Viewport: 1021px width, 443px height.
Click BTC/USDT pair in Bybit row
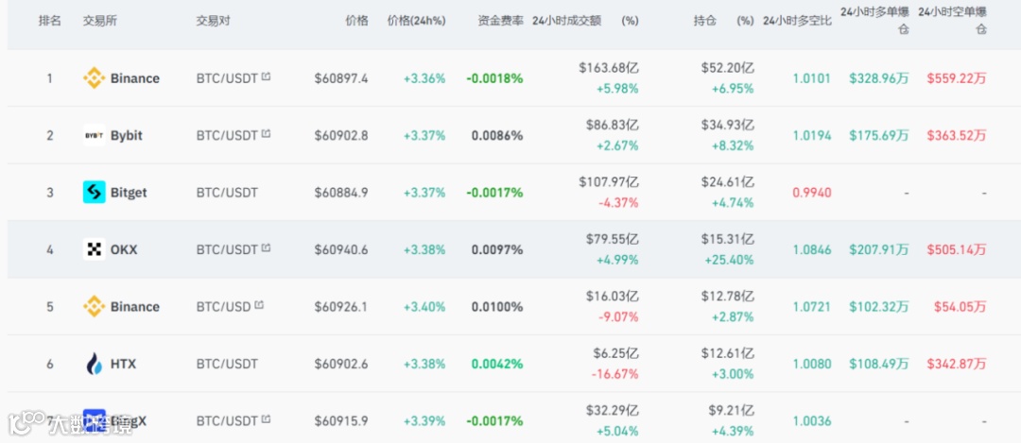(x=227, y=135)
